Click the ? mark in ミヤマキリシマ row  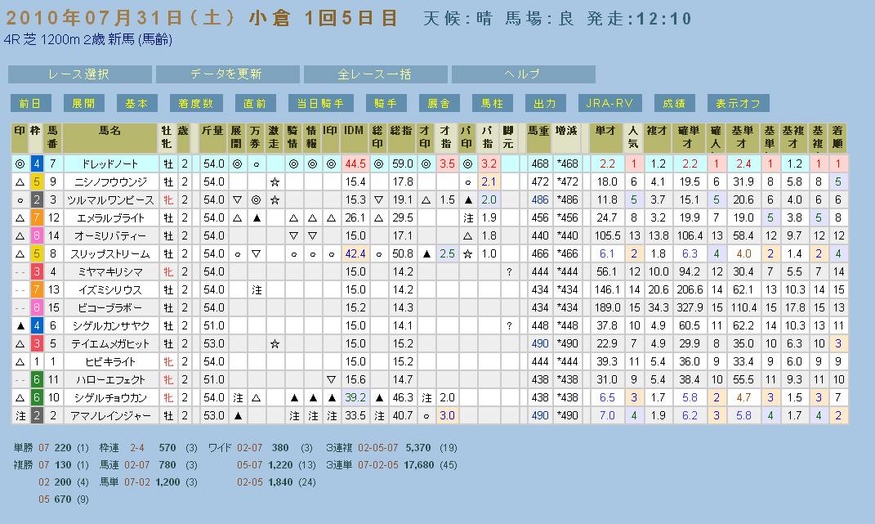[x=508, y=271]
